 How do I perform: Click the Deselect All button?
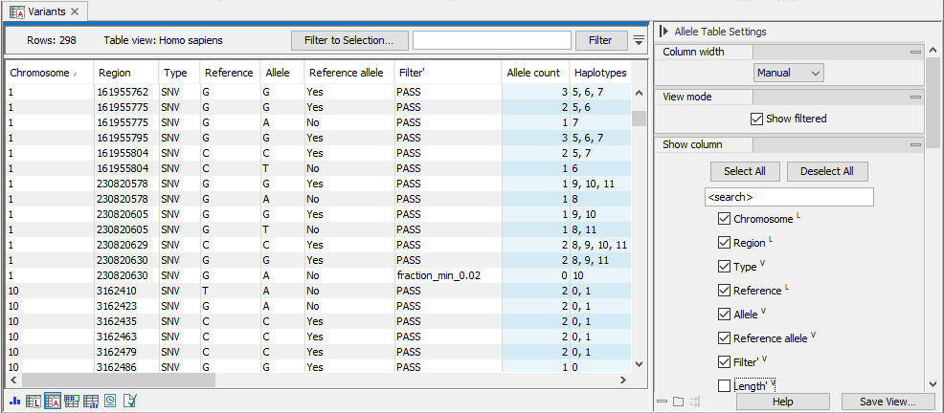point(827,171)
